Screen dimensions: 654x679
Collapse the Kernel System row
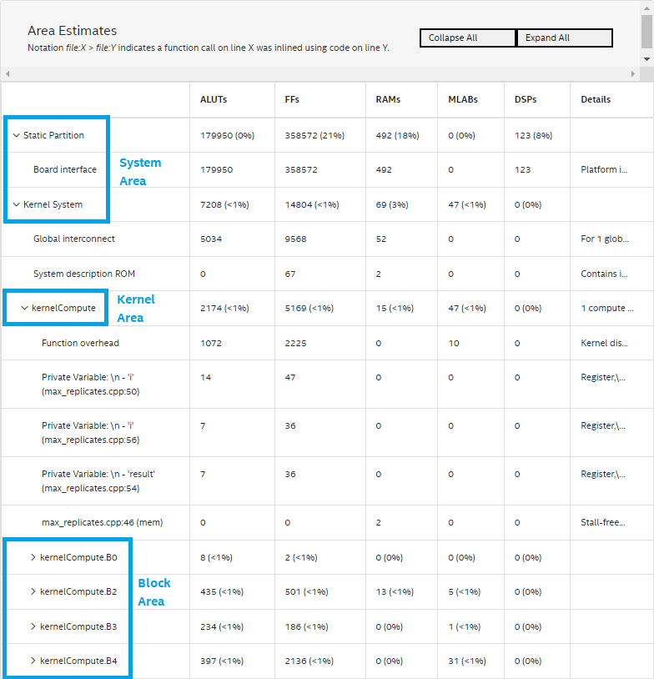[17, 204]
